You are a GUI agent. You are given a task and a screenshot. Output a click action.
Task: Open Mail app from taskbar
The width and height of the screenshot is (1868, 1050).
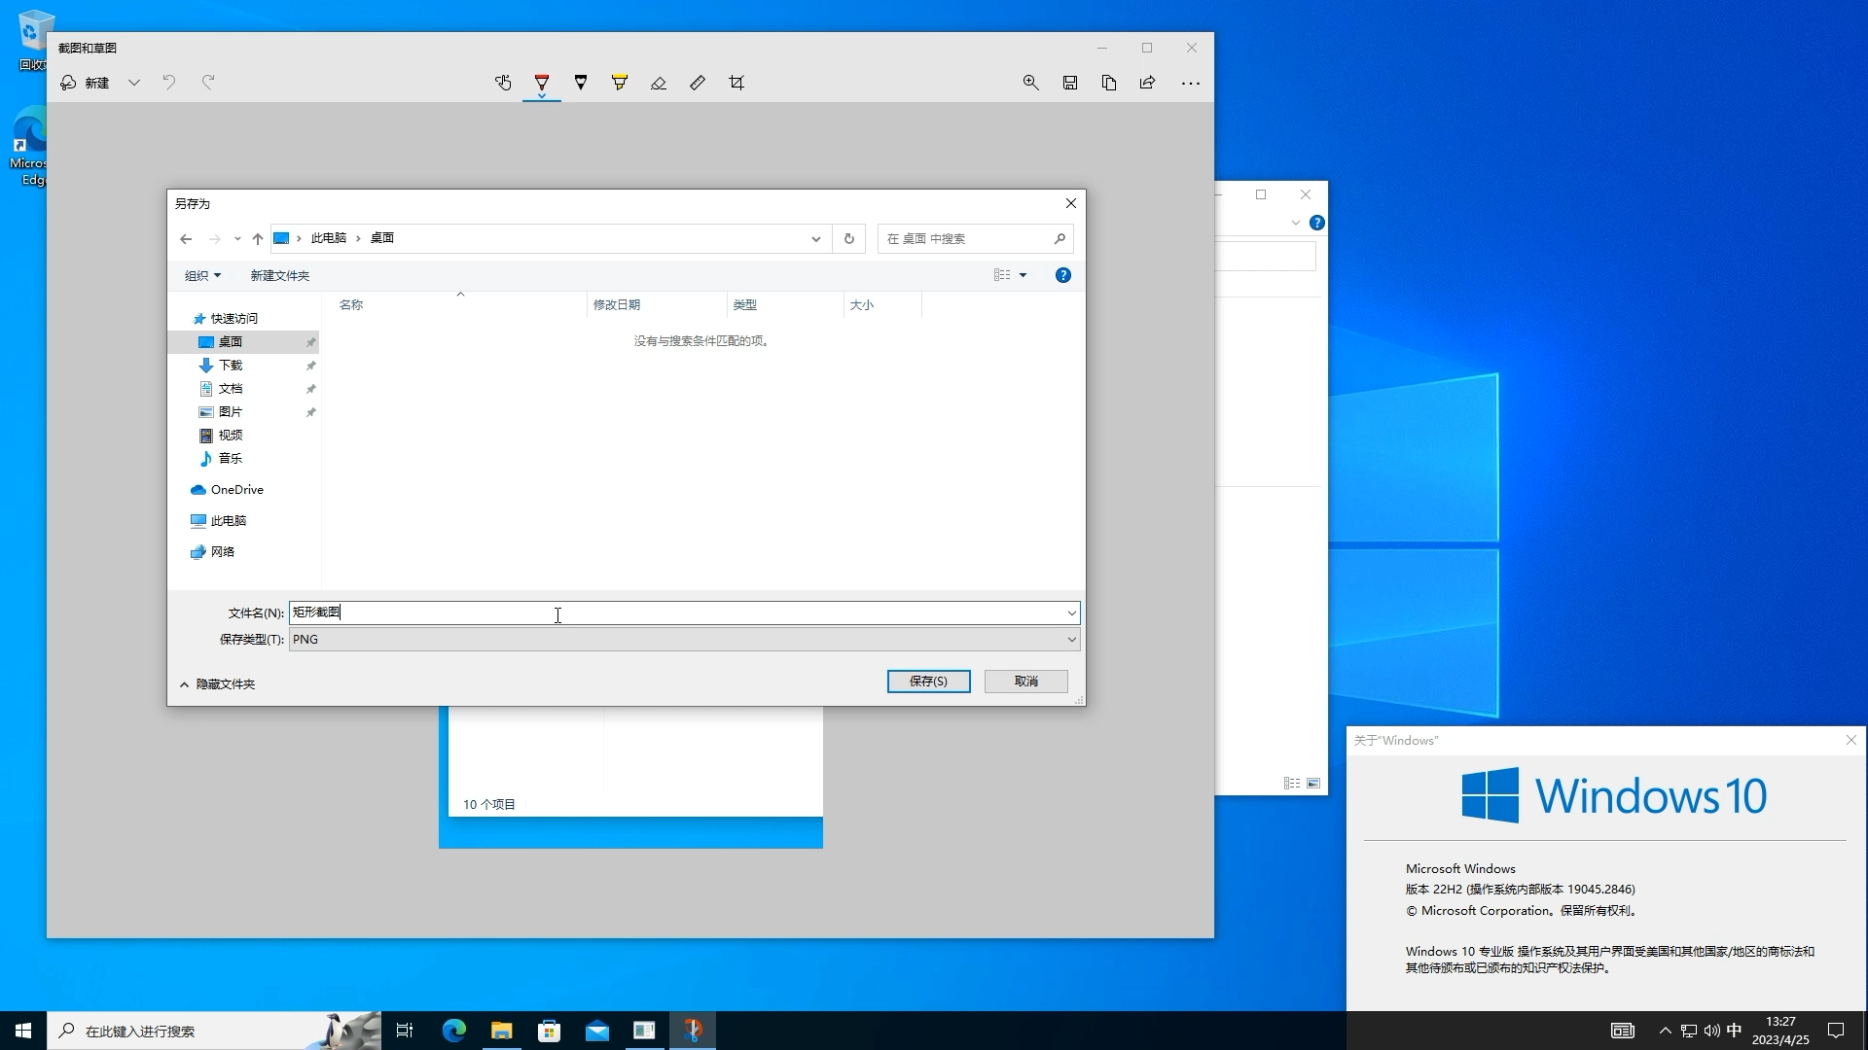pyautogui.click(x=597, y=1031)
